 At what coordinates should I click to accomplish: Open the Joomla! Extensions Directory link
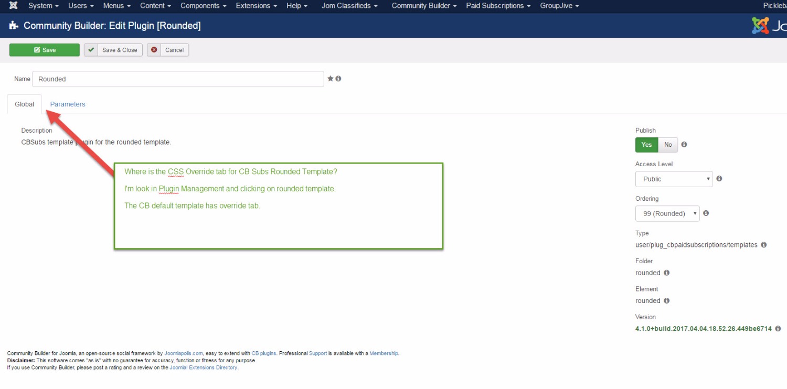tap(204, 368)
